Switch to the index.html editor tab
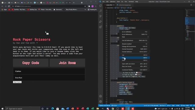 pos(109,5)
